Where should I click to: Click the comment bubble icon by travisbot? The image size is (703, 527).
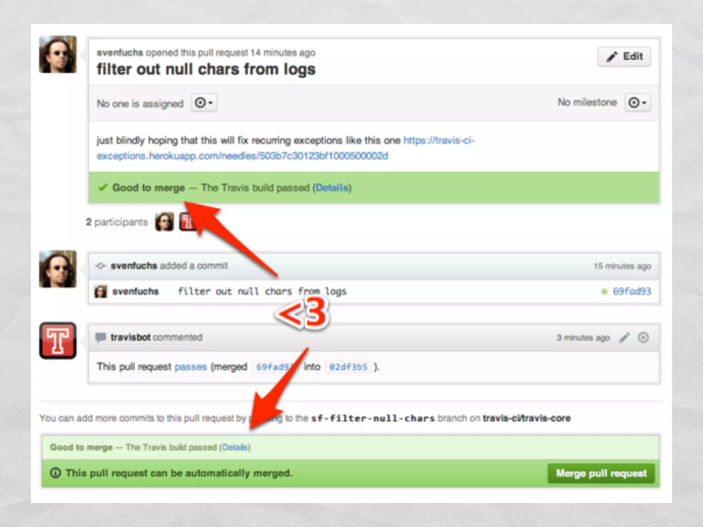(101, 337)
